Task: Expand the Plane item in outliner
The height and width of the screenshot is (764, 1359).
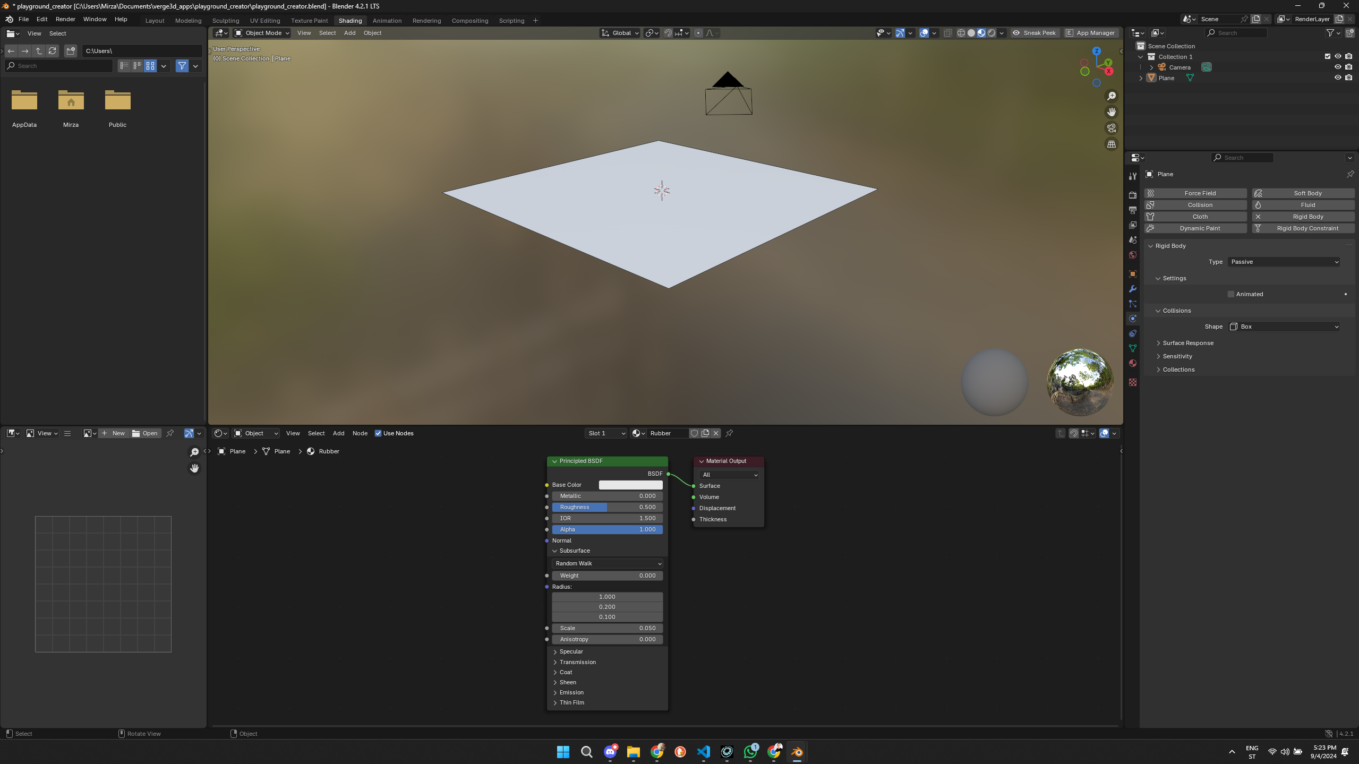Action: (x=1141, y=78)
